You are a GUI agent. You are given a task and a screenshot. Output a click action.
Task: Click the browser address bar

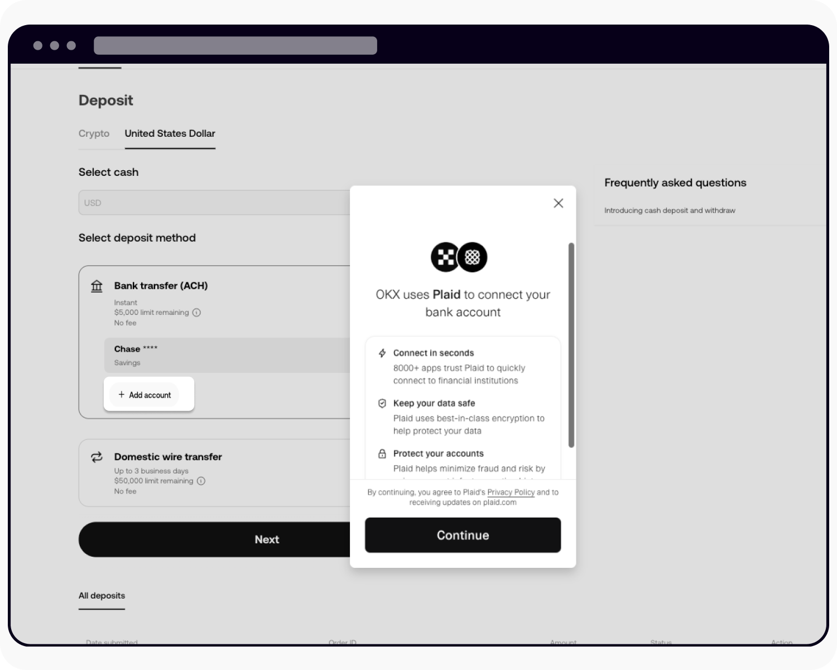[x=235, y=45]
